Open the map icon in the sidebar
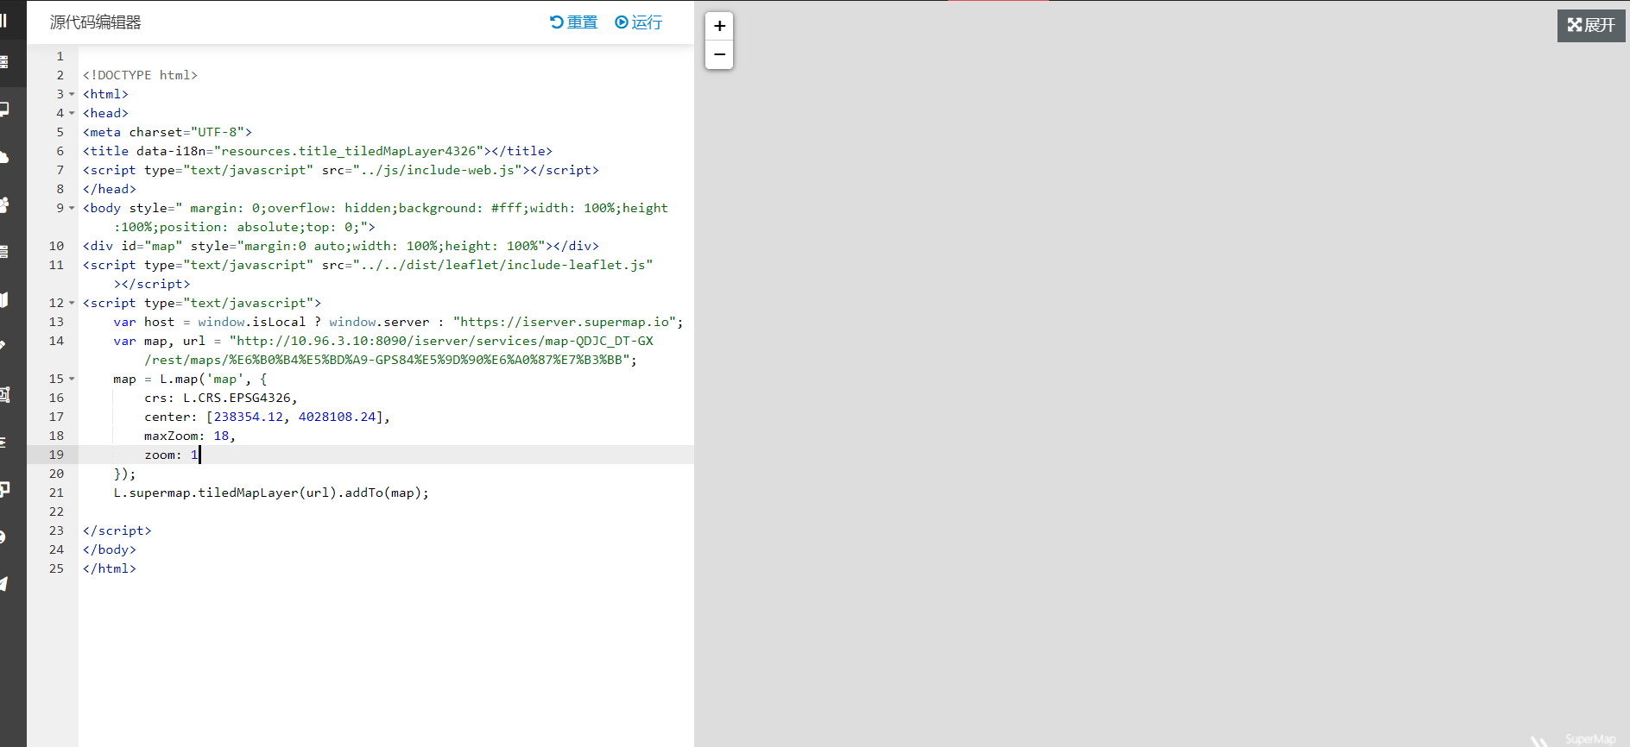This screenshot has width=1630, height=747. click(x=4, y=299)
